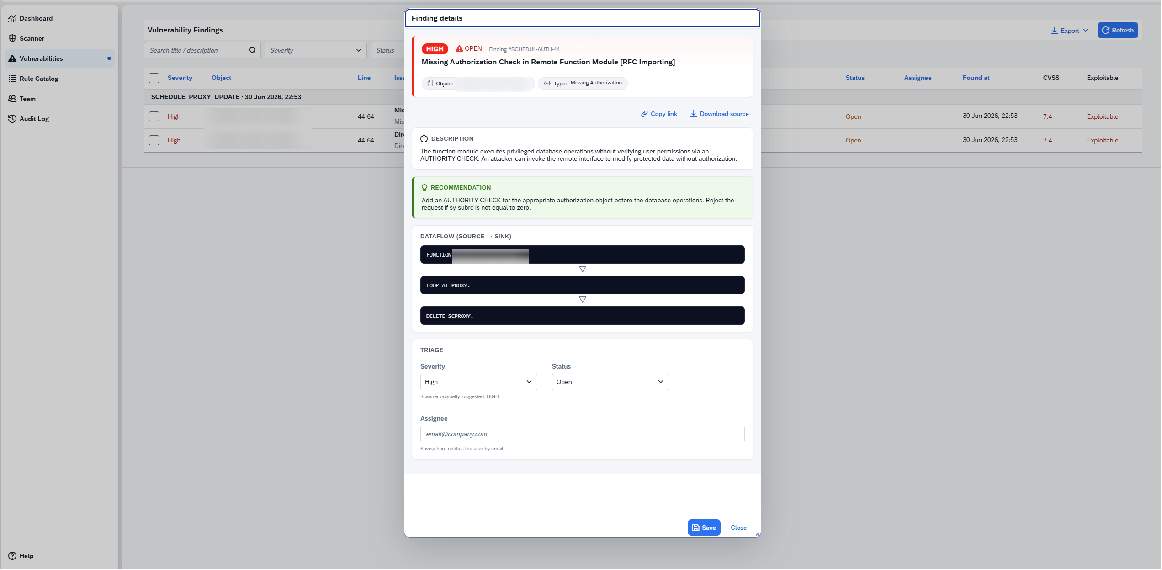The height and width of the screenshot is (570, 1162).
Task: Click the FUNCTION dataflow source step
Action: pos(582,254)
